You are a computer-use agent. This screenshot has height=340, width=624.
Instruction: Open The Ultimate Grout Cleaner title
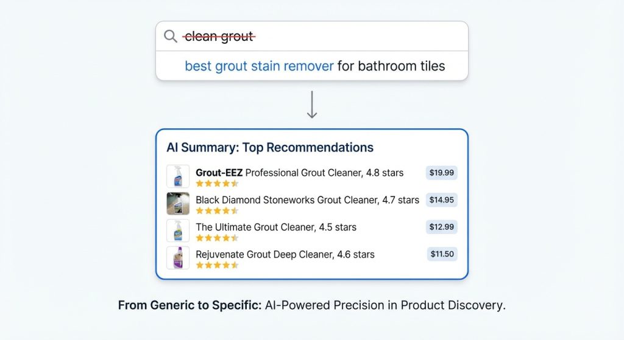coord(276,227)
